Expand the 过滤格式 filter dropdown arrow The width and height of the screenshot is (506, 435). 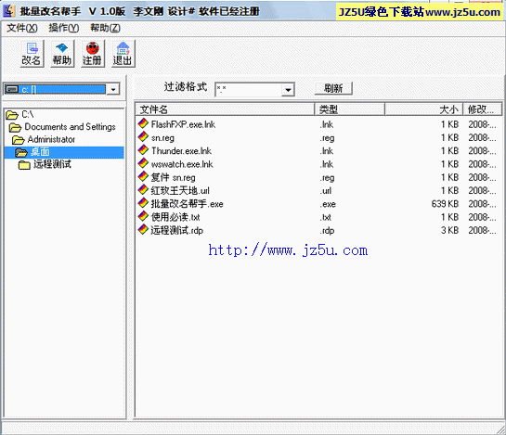288,90
